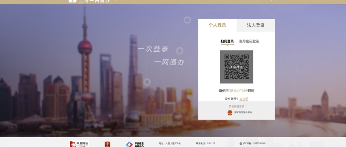
Task: Click the 地址：人民大道200号 text
Action: [170, 144]
